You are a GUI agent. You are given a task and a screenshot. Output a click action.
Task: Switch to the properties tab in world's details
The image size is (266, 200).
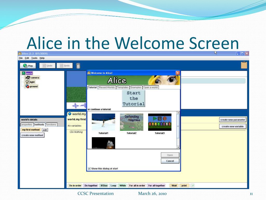tap(27, 125)
